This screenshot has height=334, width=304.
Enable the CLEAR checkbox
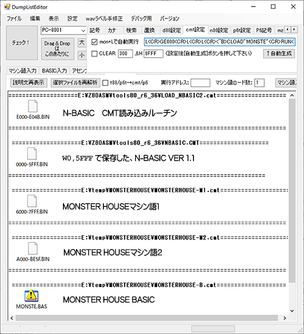[94, 53]
